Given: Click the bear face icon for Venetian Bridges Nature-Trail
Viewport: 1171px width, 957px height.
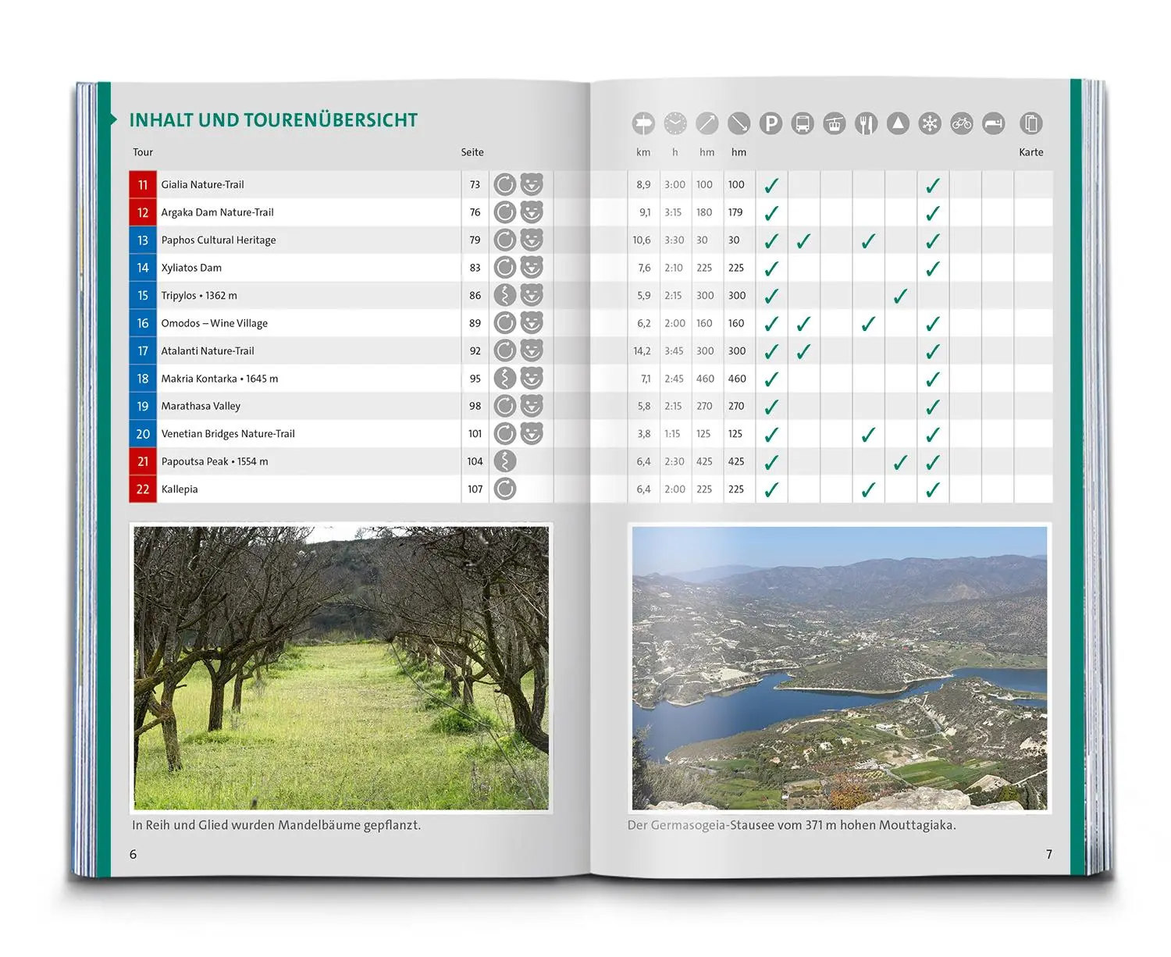Looking at the screenshot, I should pyautogui.click(x=532, y=434).
